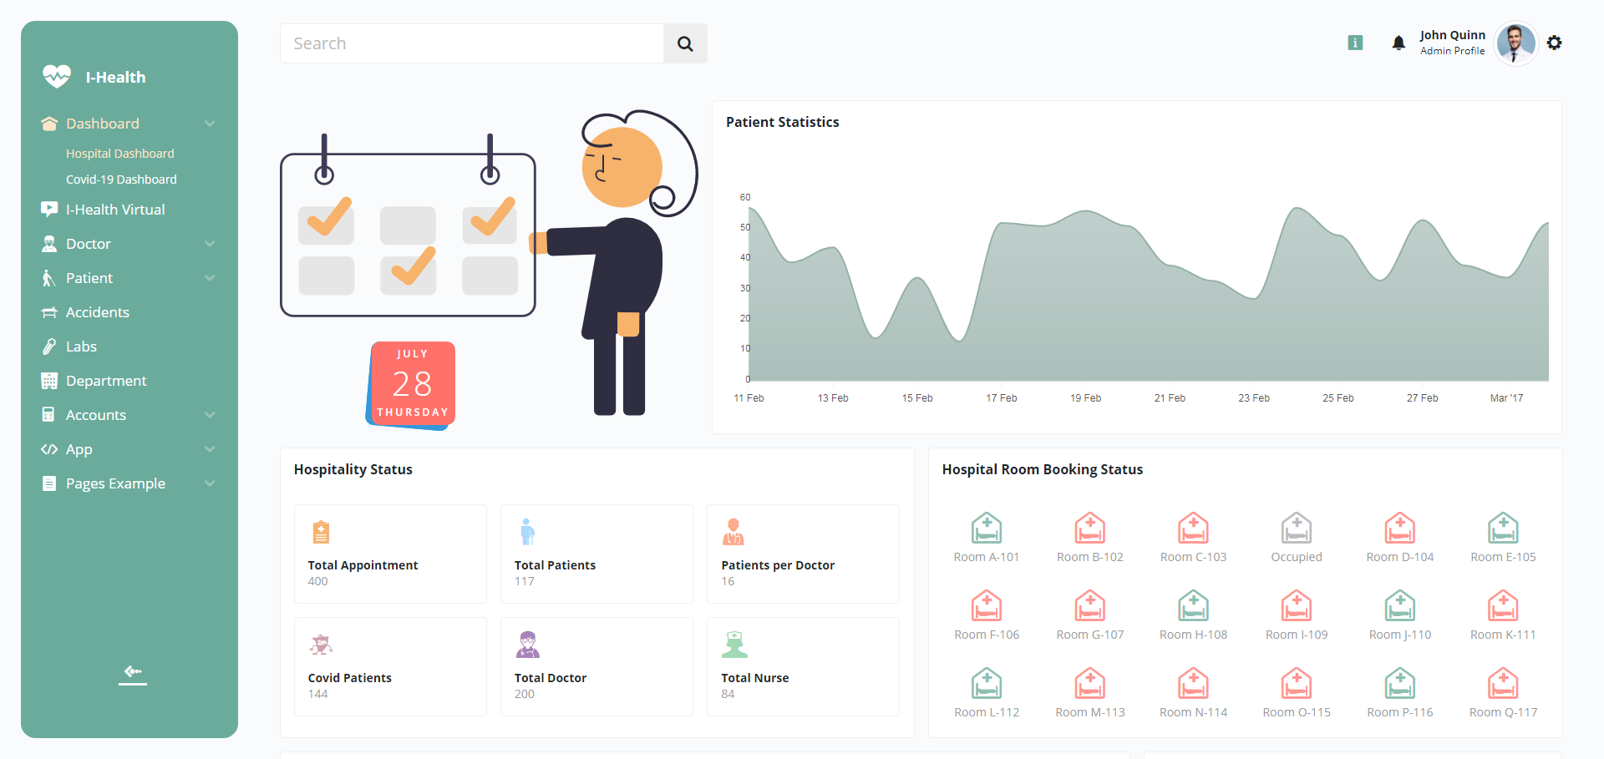1604x759 pixels.
Task: Collapse sidebar using the arrow icon
Action: pyautogui.click(x=133, y=671)
